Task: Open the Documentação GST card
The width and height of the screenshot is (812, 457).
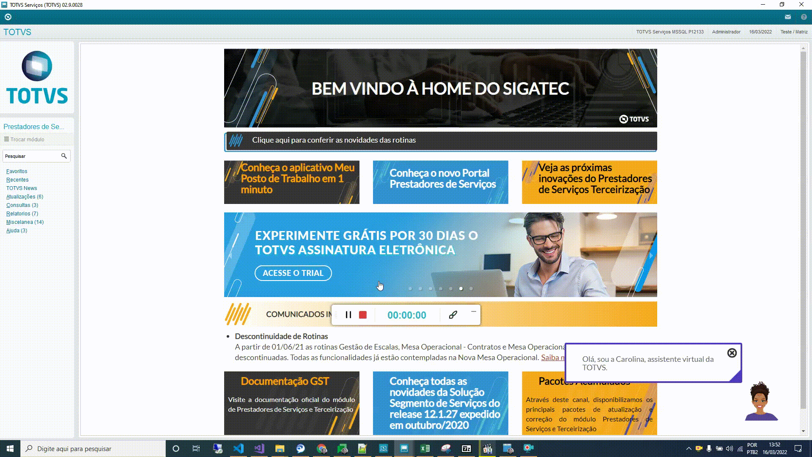Action: pos(292,403)
